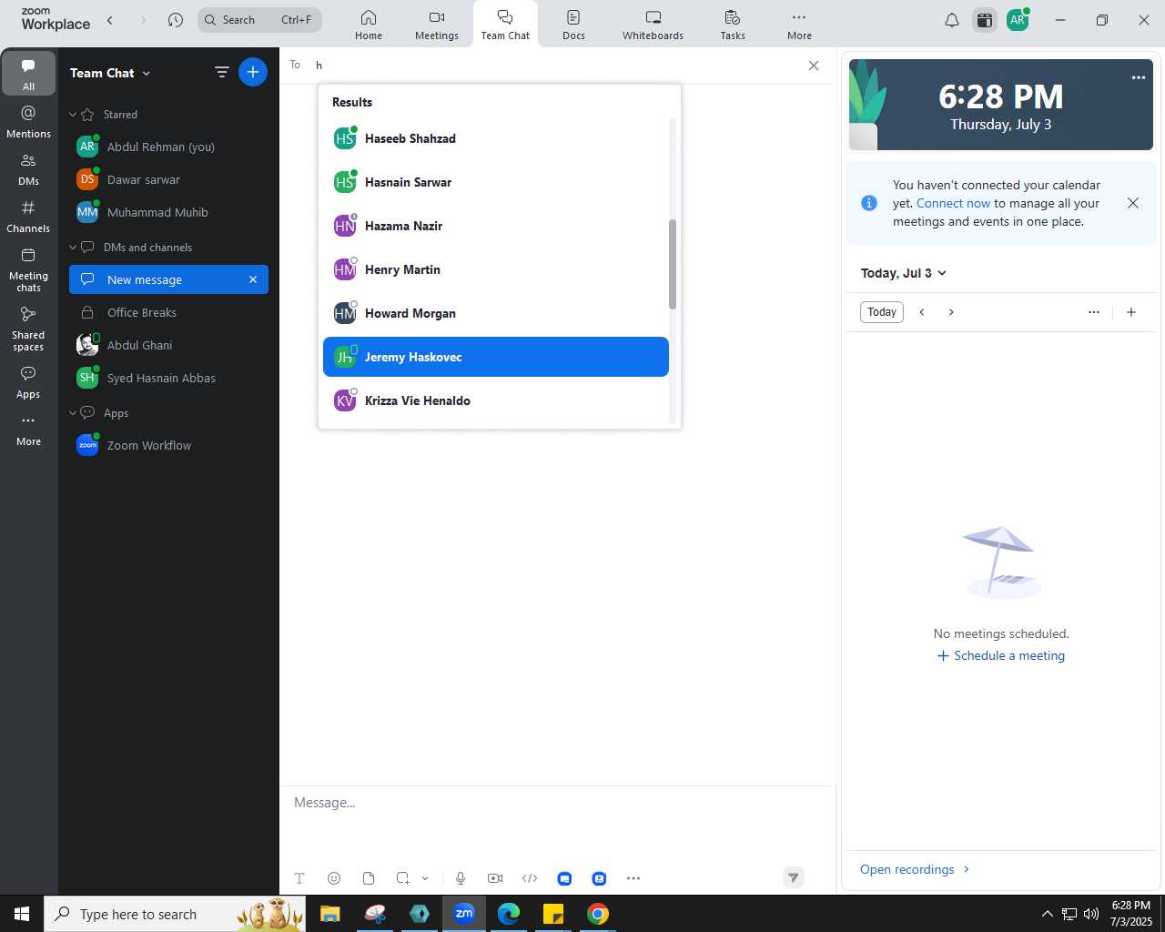Clear the To recipient field
1165x932 pixels.
814,66
